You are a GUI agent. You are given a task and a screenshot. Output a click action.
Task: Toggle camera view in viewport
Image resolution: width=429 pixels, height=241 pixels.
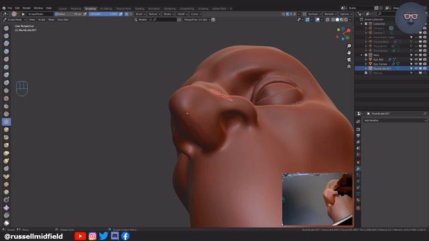pos(349,60)
